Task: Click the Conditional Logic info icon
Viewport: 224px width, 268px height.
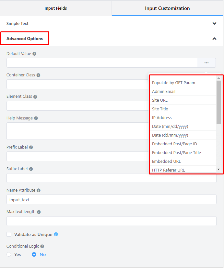Action: [41, 246]
